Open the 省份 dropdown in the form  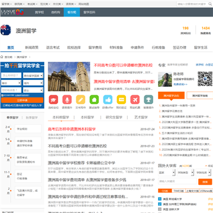pyautogui.click(x=11, y=83)
